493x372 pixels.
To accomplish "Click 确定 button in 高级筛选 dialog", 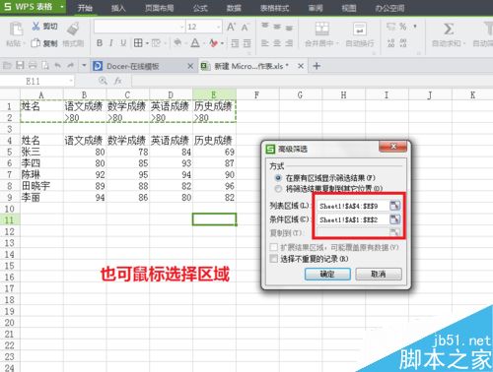I will (x=327, y=274).
